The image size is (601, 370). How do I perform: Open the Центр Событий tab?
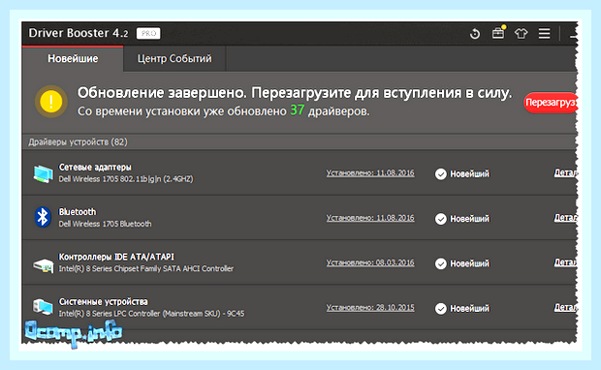(174, 59)
